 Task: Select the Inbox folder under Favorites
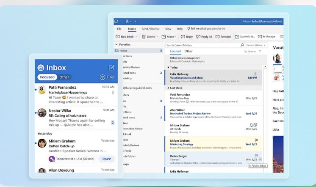(x=139, y=50)
